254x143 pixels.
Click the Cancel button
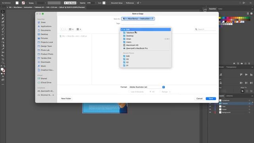[199, 99]
